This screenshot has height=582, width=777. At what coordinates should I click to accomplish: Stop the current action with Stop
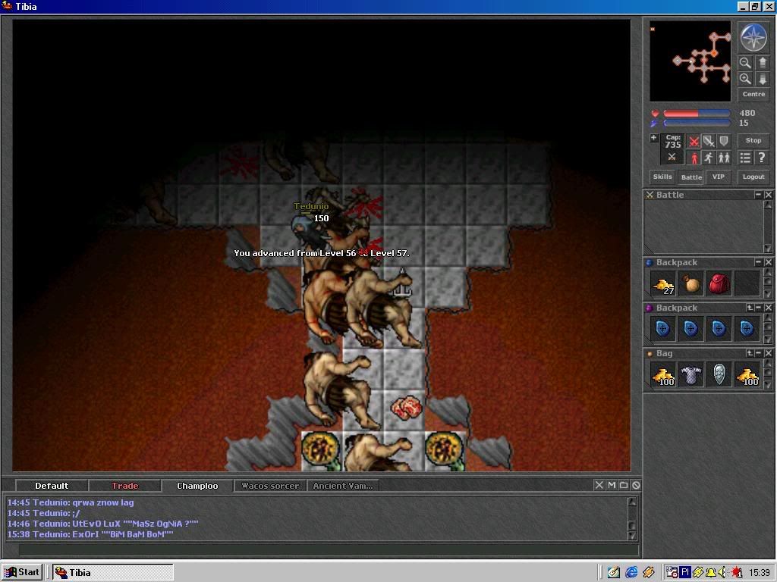pos(753,140)
